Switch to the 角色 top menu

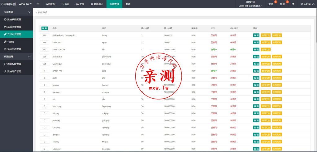(x=65, y=4)
